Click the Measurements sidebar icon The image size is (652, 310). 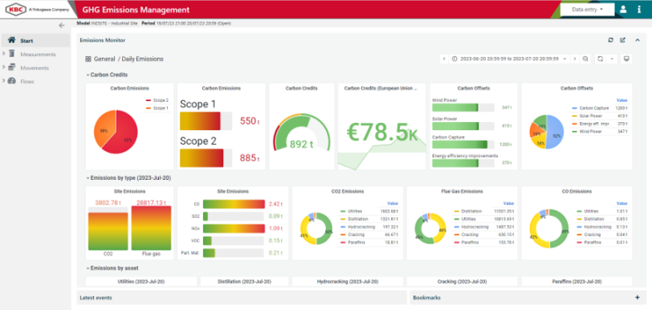[x=11, y=54]
